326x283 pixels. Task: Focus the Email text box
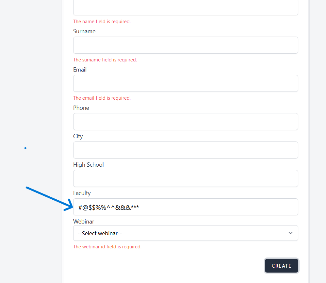click(186, 83)
